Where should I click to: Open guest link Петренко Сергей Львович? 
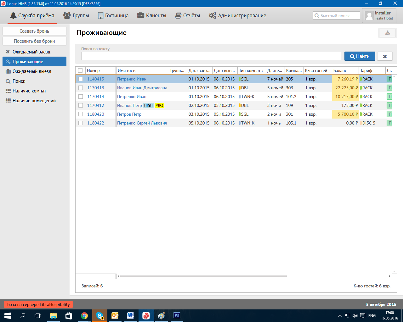[142, 123]
